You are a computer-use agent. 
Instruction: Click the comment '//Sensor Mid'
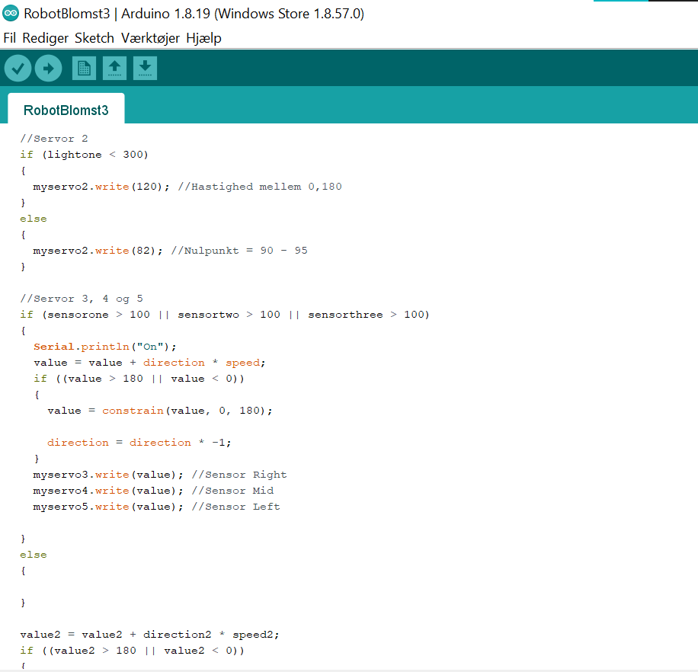click(232, 491)
